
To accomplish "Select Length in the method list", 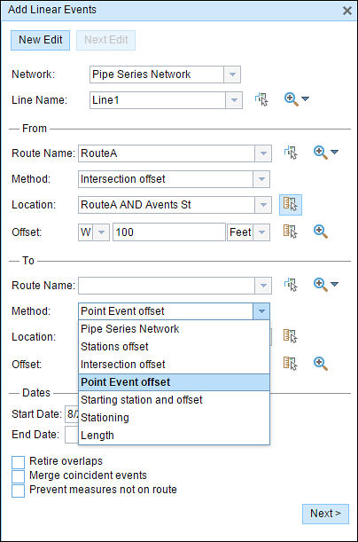I will click(x=174, y=436).
